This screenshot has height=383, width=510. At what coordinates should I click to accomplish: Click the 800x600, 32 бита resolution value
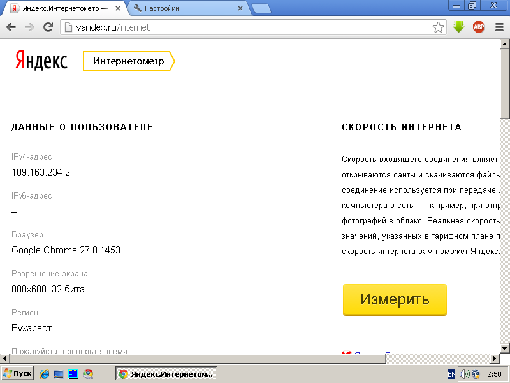(x=48, y=289)
